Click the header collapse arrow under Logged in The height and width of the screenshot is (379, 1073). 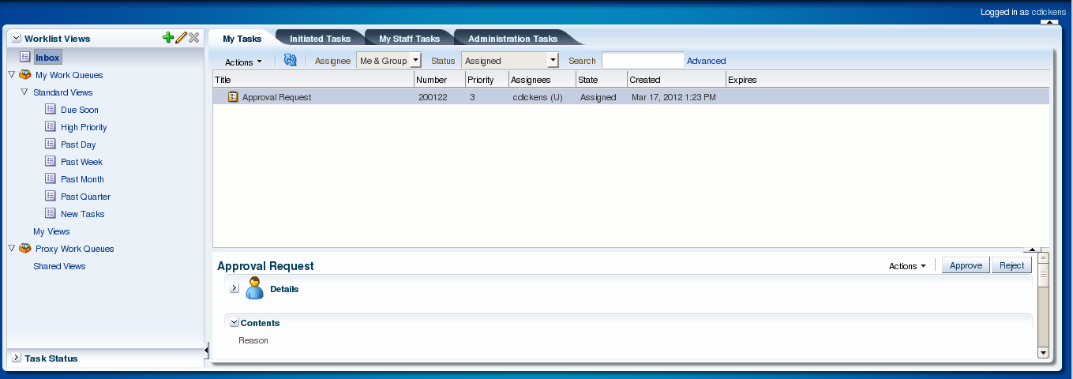[1049, 22]
